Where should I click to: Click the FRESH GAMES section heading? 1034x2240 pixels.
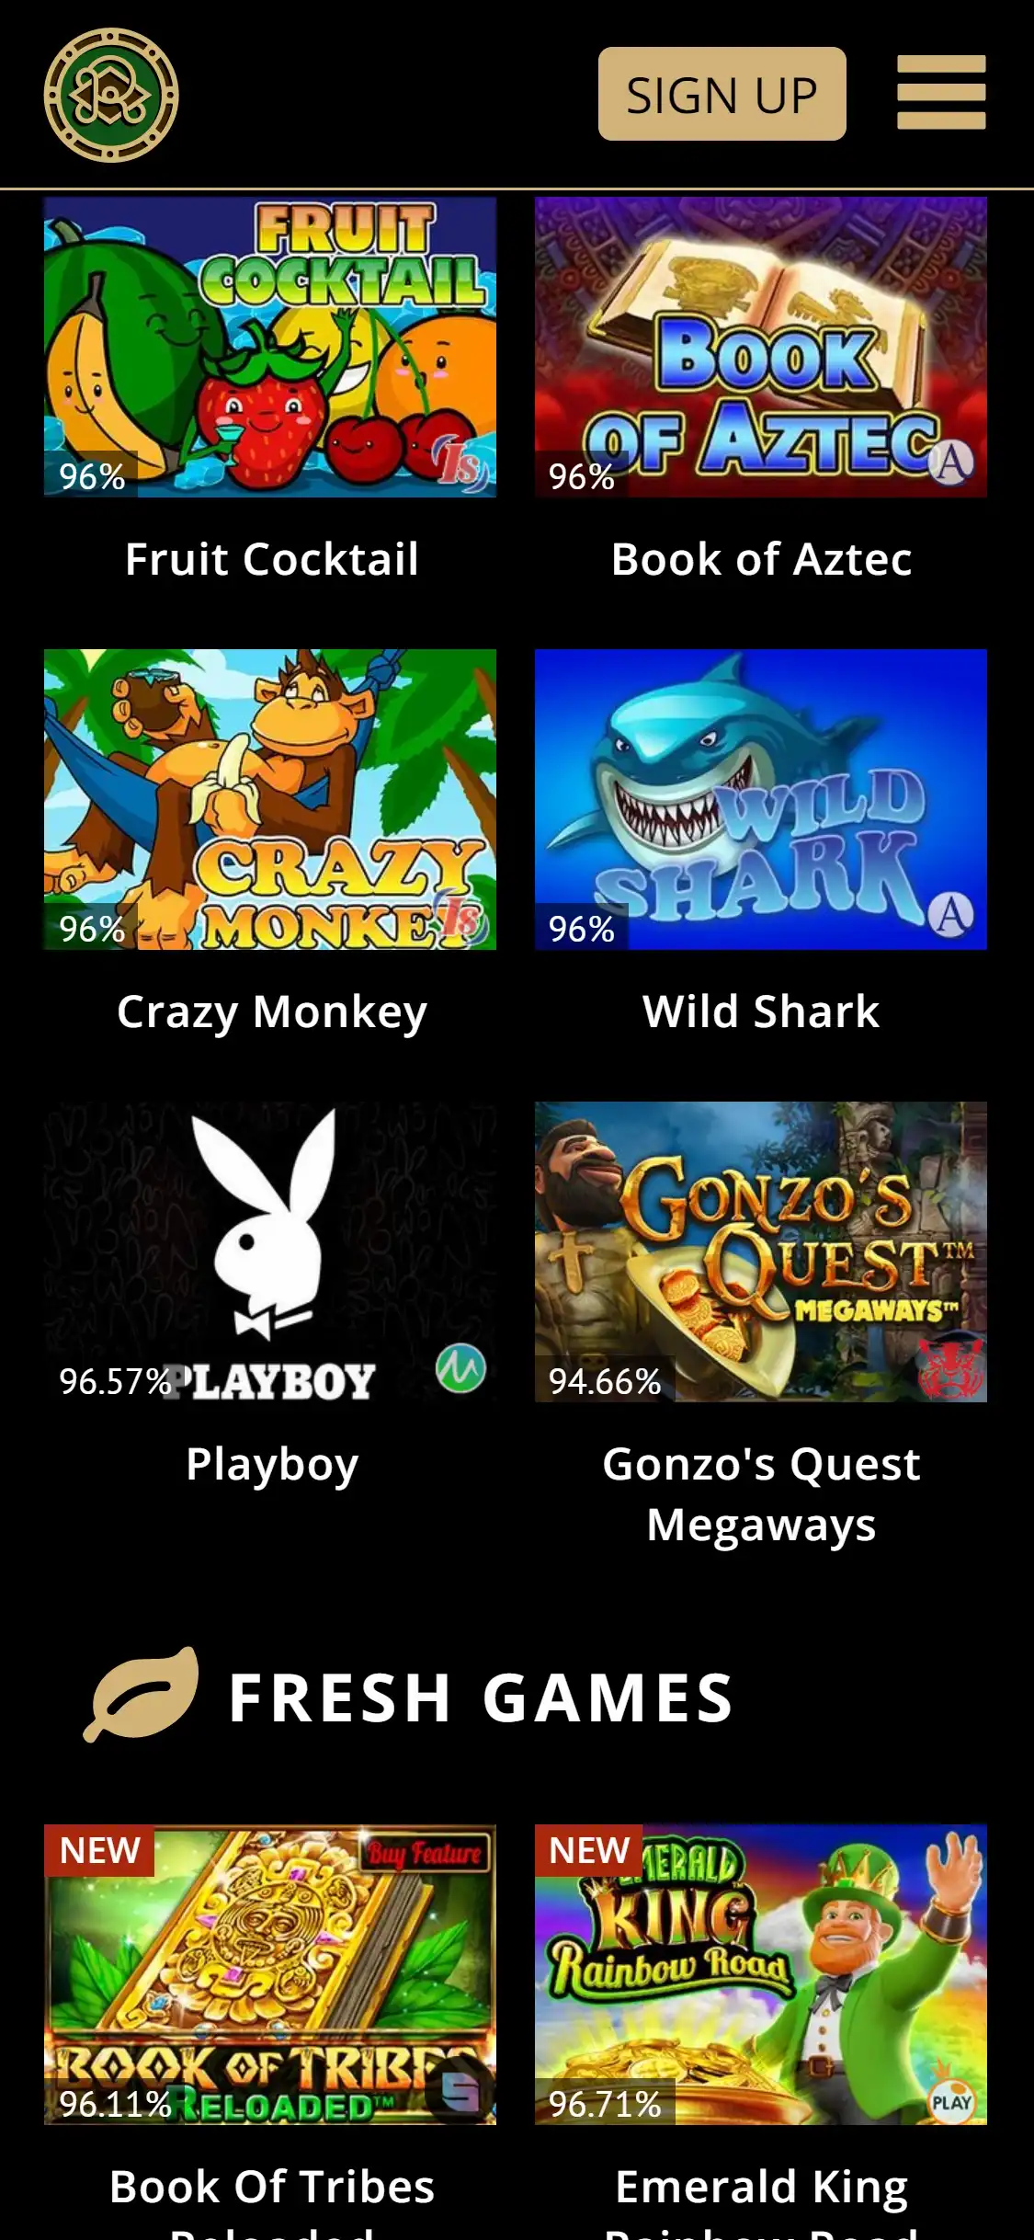(481, 1697)
